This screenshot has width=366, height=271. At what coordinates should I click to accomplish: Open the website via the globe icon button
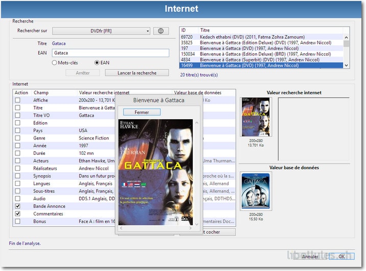coord(161,31)
